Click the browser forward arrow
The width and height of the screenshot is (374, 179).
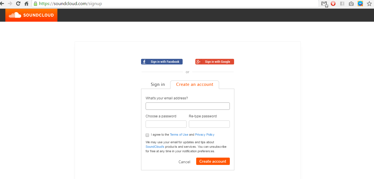tap(10, 4)
